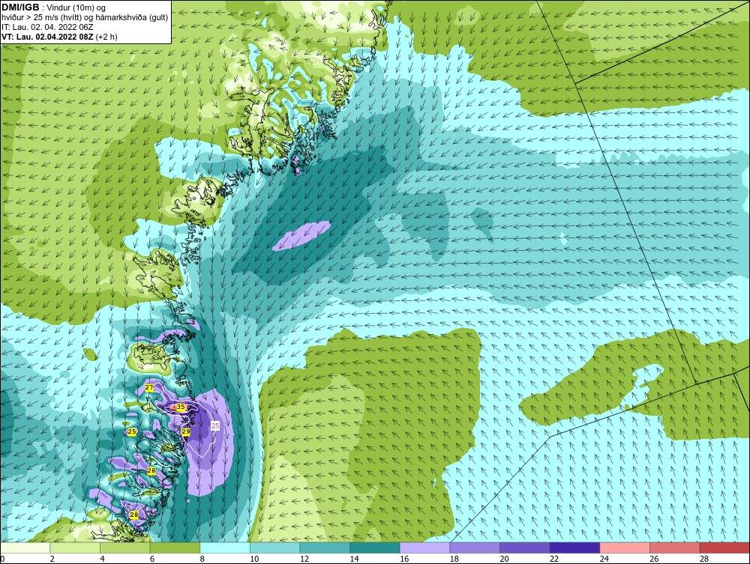Click the '(+2 h)' forecast offset text
This screenshot has height=564, width=750.
(x=106, y=37)
